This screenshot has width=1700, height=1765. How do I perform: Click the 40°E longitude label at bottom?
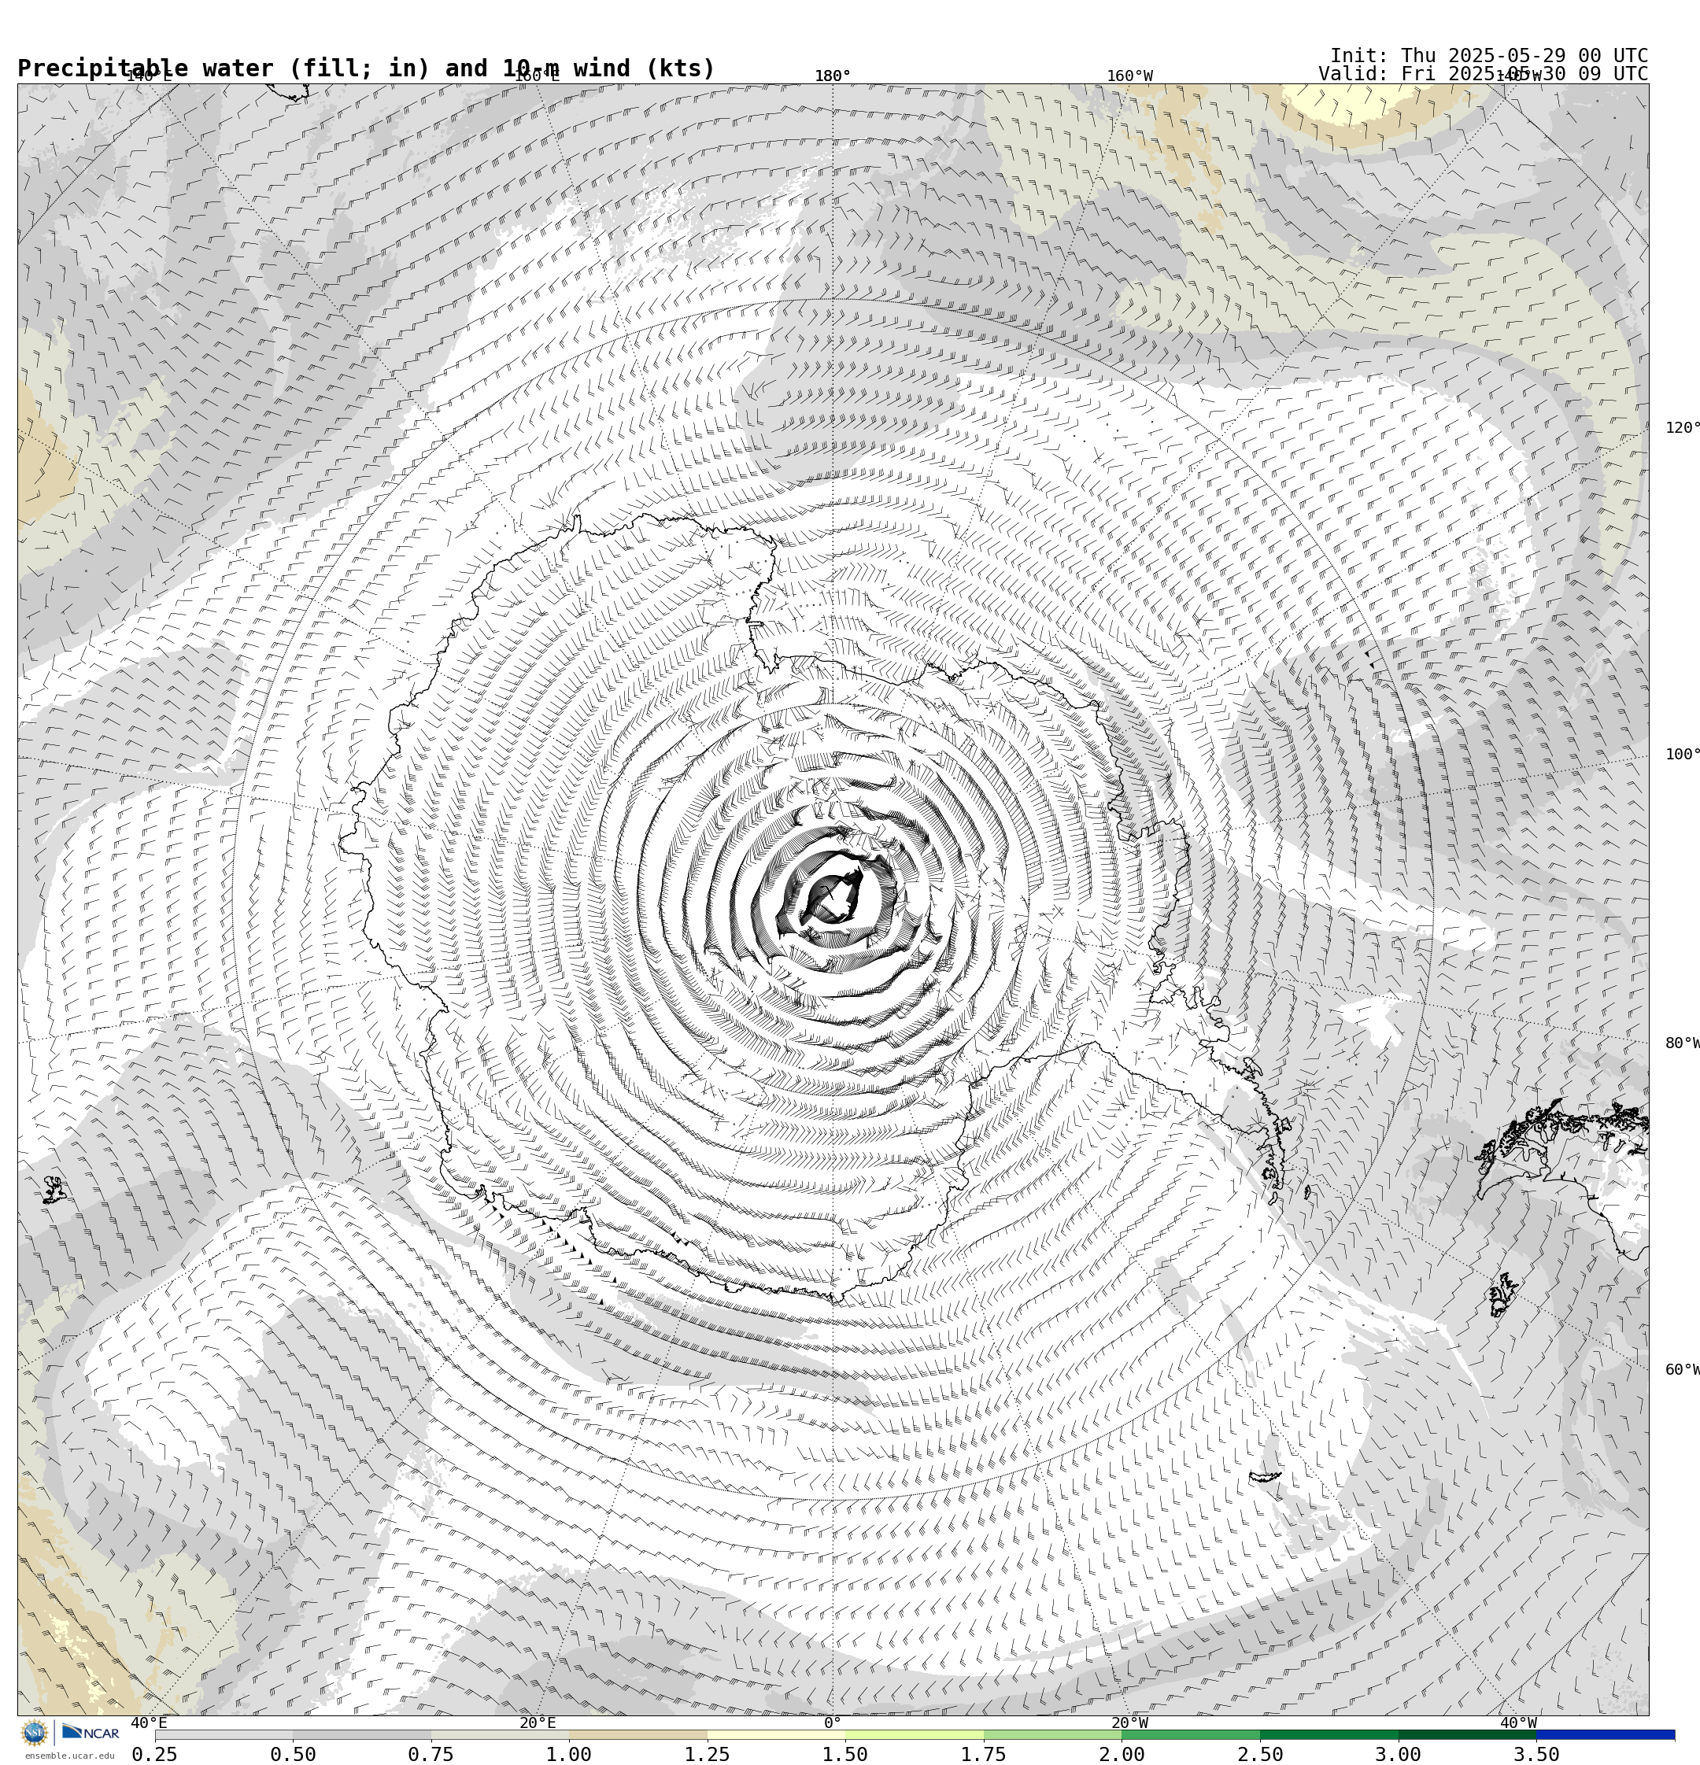tap(150, 1723)
